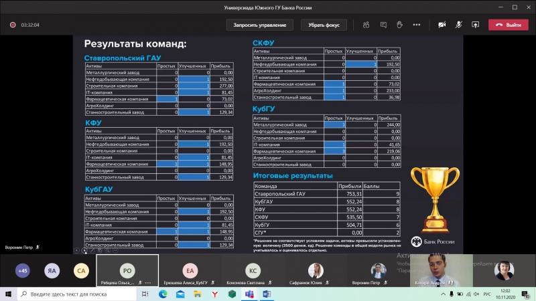Click the muted volume tray icon
This screenshot has height=301, width=536.
coord(476,294)
